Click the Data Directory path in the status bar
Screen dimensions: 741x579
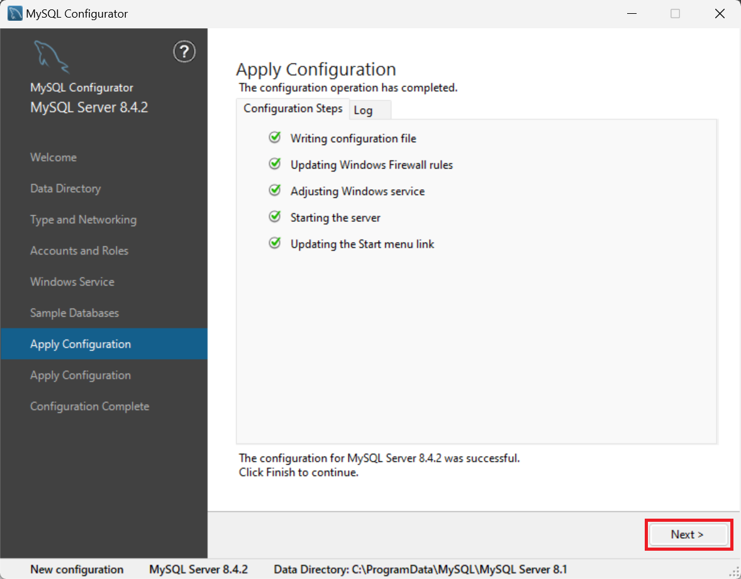tap(421, 570)
